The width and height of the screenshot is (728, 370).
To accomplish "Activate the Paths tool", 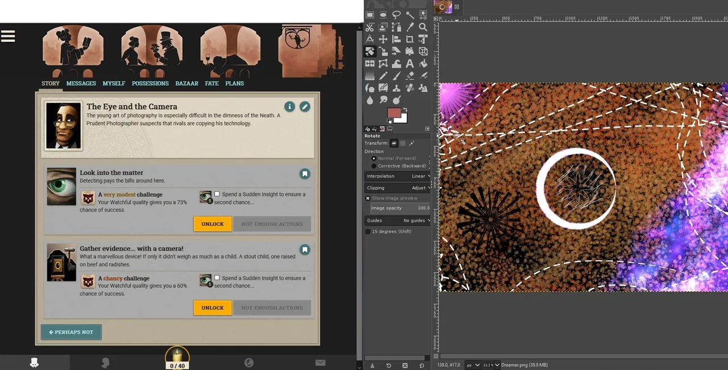I will (396, 27).
